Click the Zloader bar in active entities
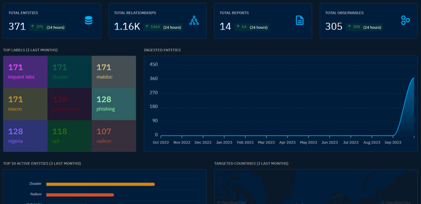The height and width of the screenshot is (204, 421). coord(101,184)
